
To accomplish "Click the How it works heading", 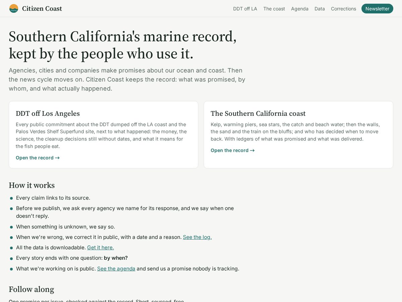I will click(x=31, y=185).
